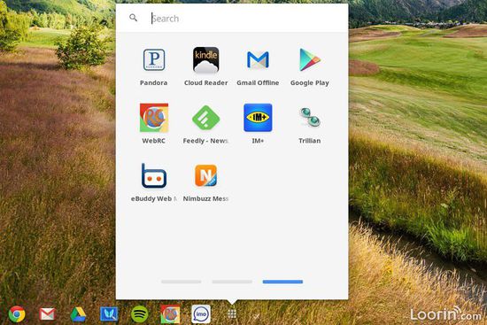Open Gmail from the shelf
The image size is (487, 325).
click(47, 314)
